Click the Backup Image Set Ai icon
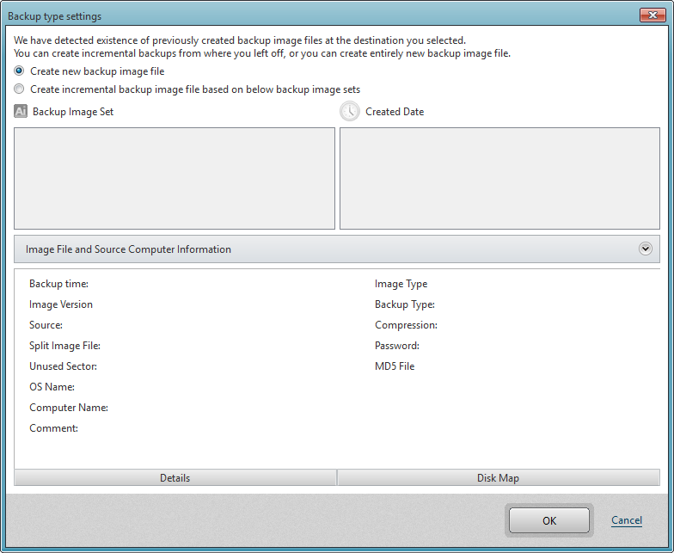Screen dimensions: 674x553 (x=21, y=112)
